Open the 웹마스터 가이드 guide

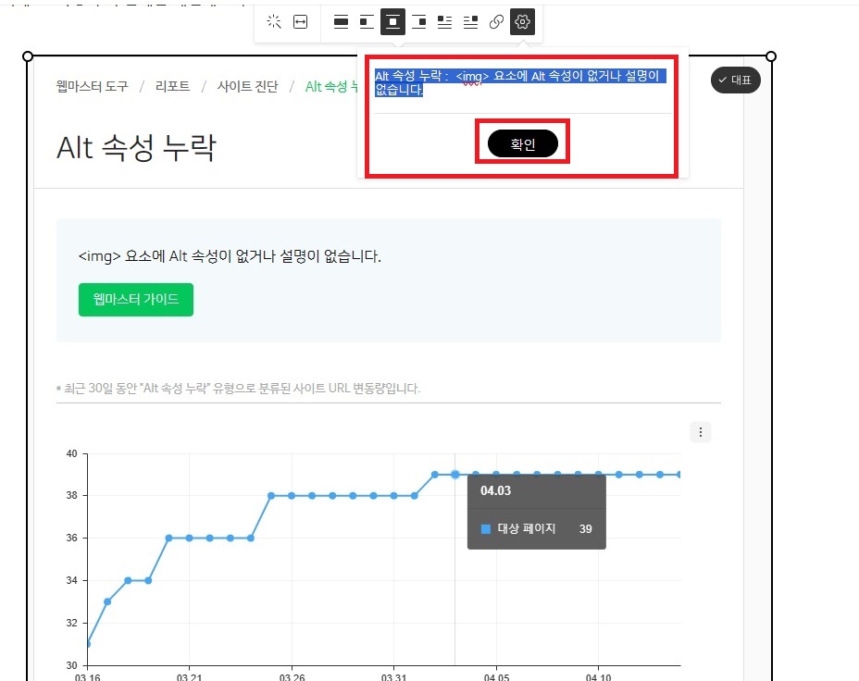(x=135, y=299)
